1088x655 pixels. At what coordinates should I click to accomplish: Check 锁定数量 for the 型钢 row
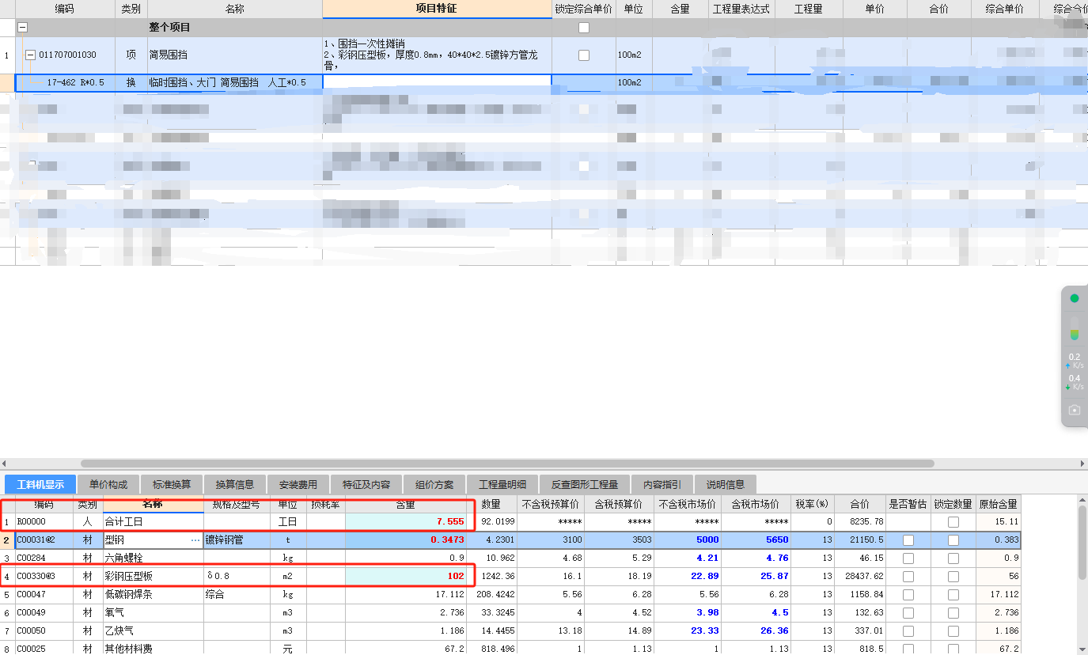coord(953,540)
